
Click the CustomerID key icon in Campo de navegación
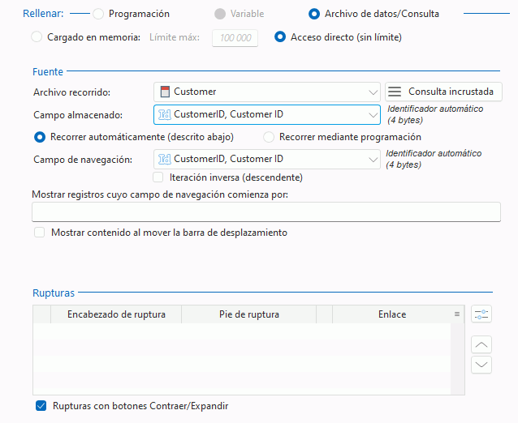[x=165, y=159]
